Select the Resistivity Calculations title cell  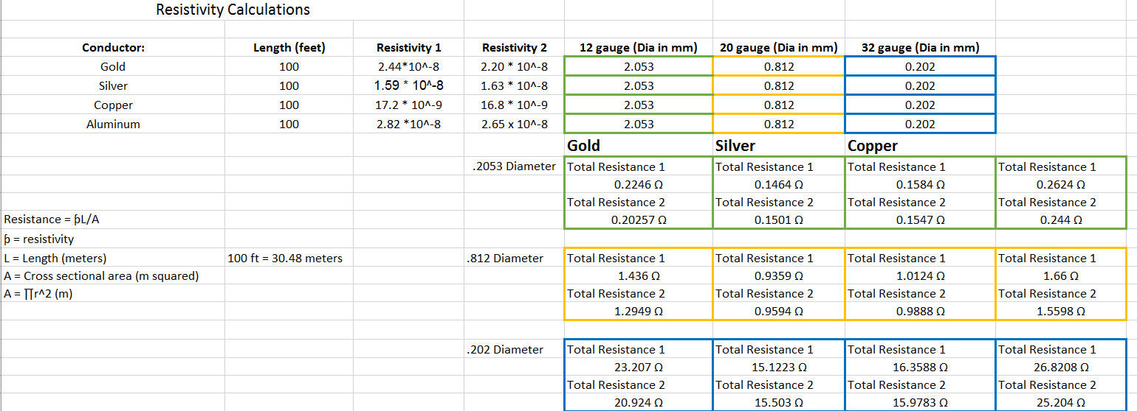point(233,10)
